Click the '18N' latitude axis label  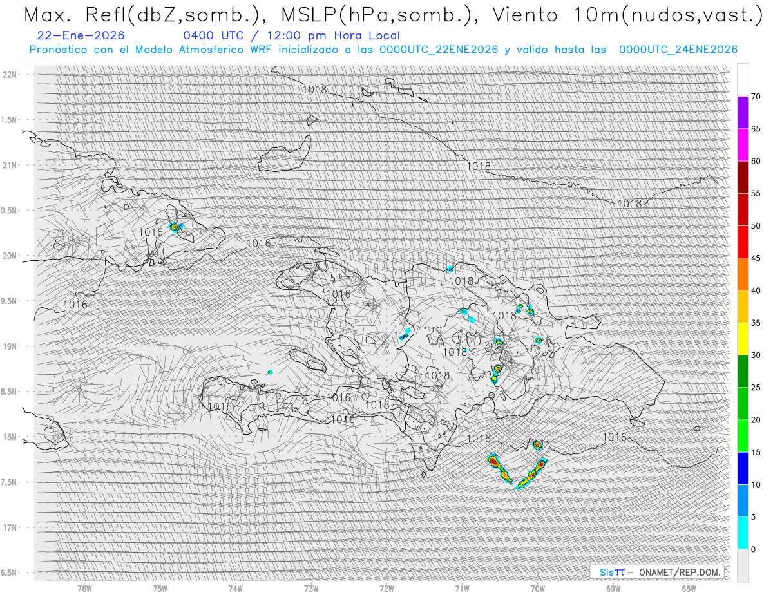[10, 437]
